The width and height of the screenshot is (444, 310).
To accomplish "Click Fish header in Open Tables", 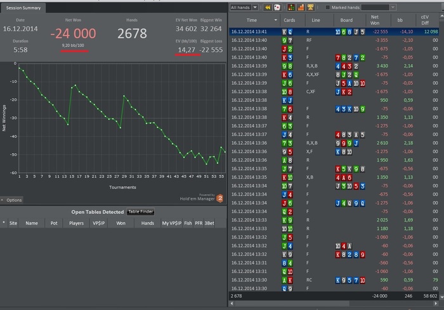I will click(x=188, y=223).
